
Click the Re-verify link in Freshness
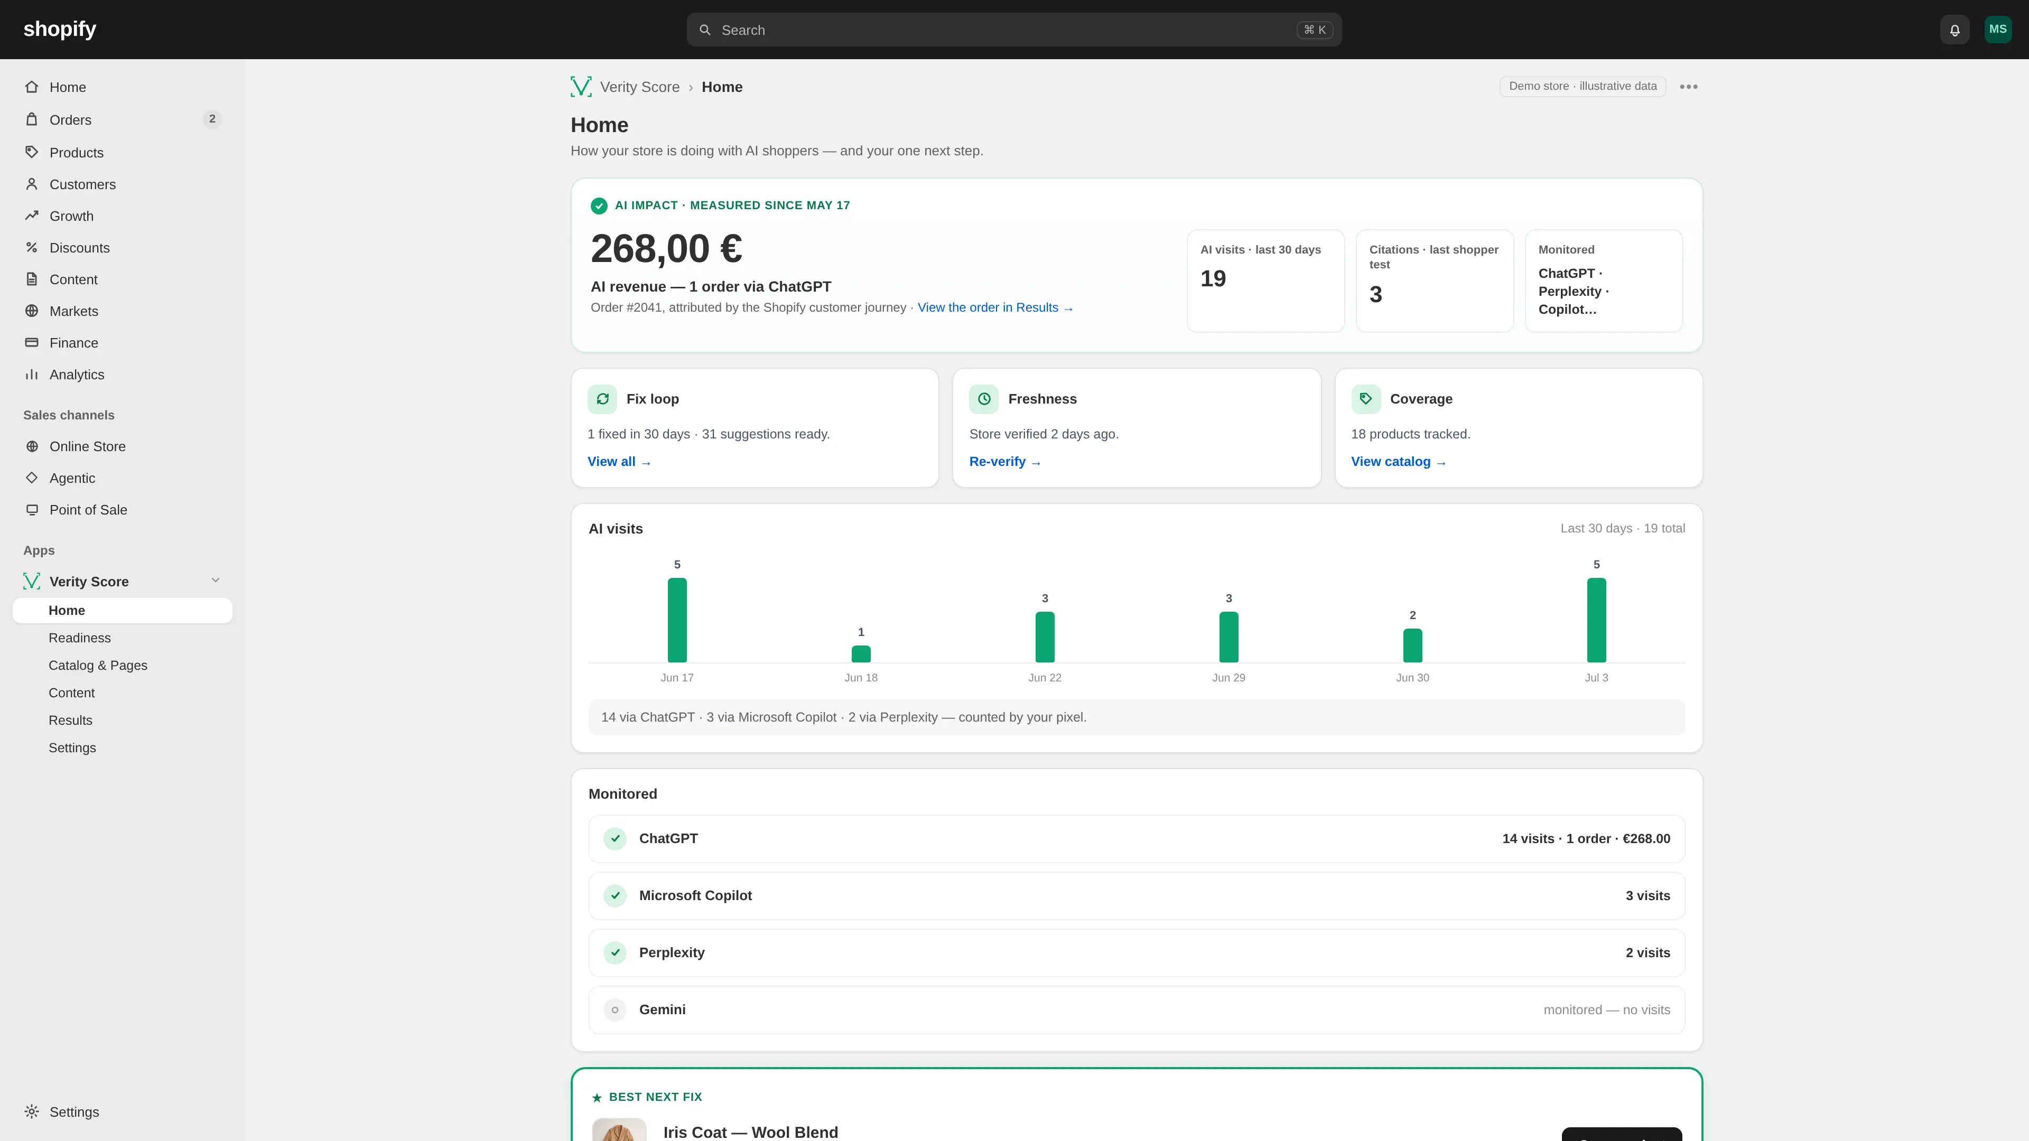(x=1005, y=462)
